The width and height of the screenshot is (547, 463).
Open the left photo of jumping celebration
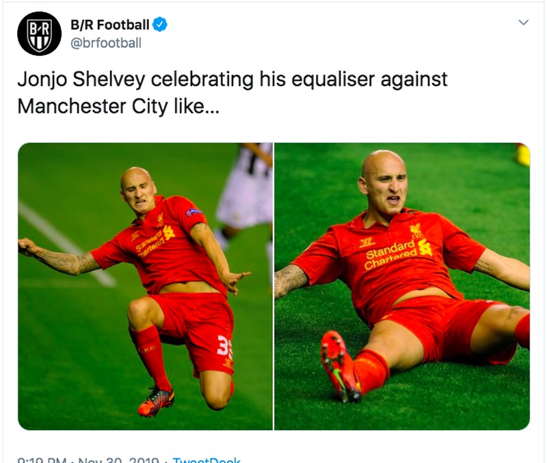145,286
